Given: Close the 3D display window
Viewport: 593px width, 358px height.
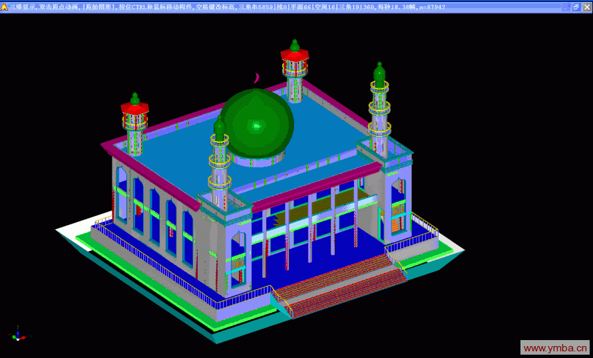Looking at the screenshot, I should (x=587, y=7).
